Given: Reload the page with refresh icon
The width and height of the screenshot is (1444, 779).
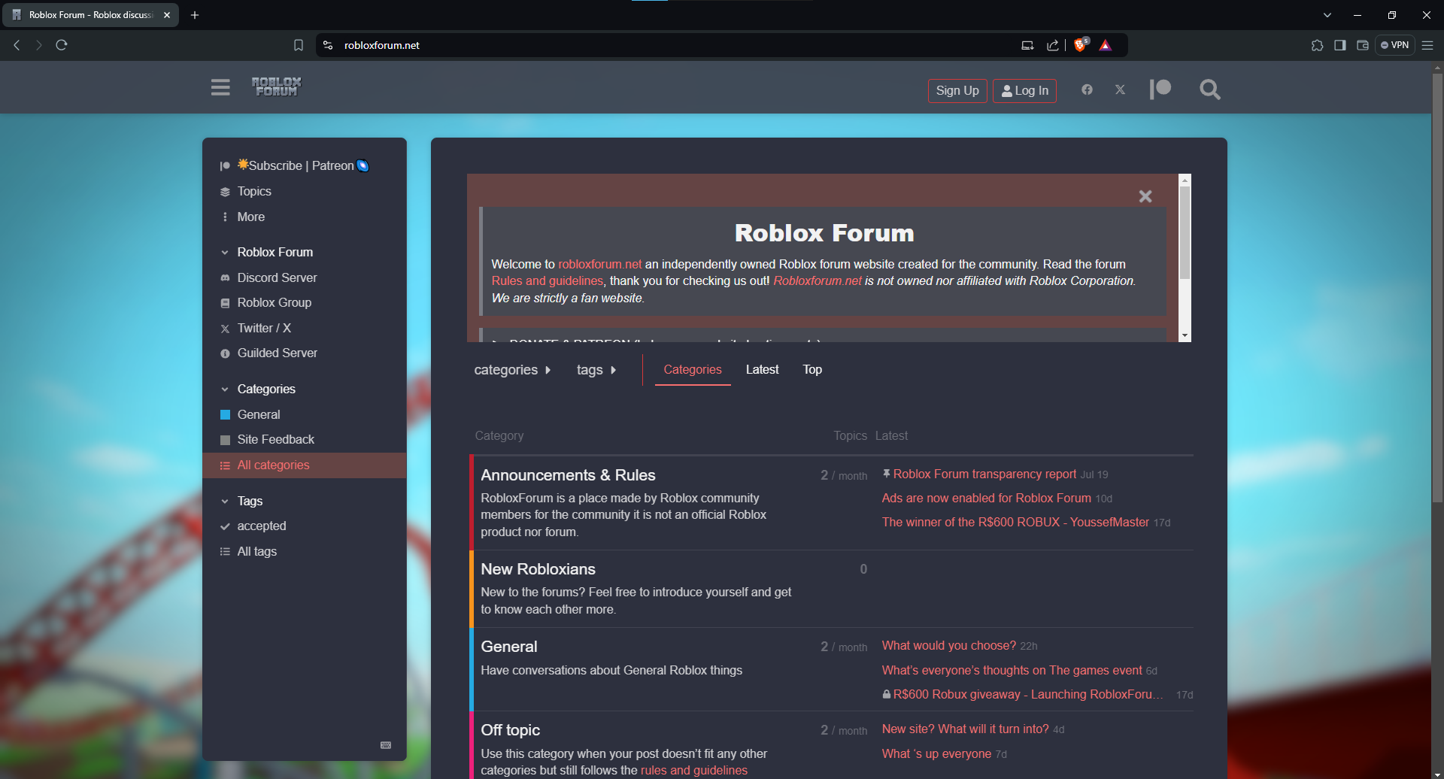Looking at the screenshot, I should [62, 45].
